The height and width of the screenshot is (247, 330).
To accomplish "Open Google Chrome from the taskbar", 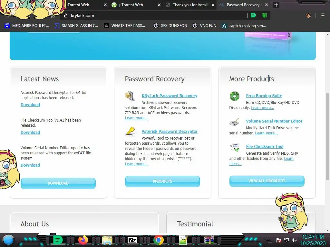I will (x=158, y=240).
